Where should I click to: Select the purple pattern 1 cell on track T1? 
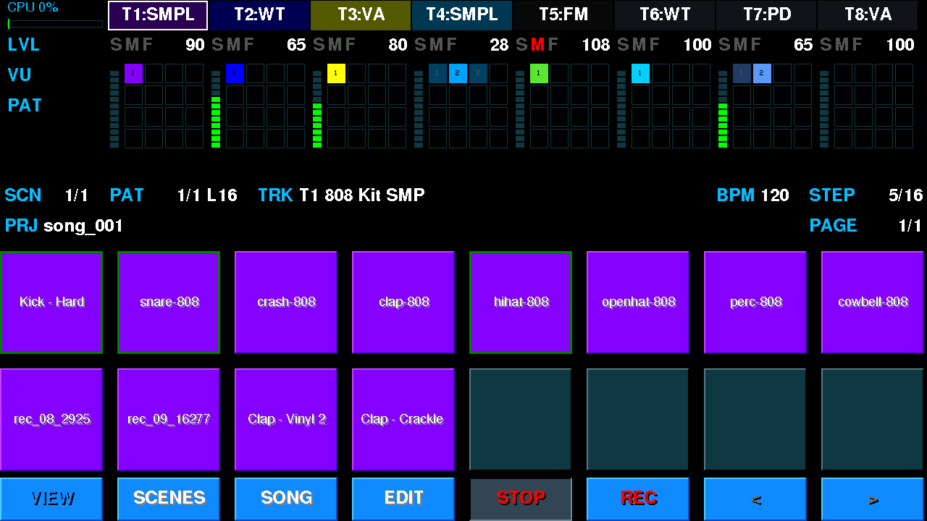pyautogui.click(x=133, y=73)
